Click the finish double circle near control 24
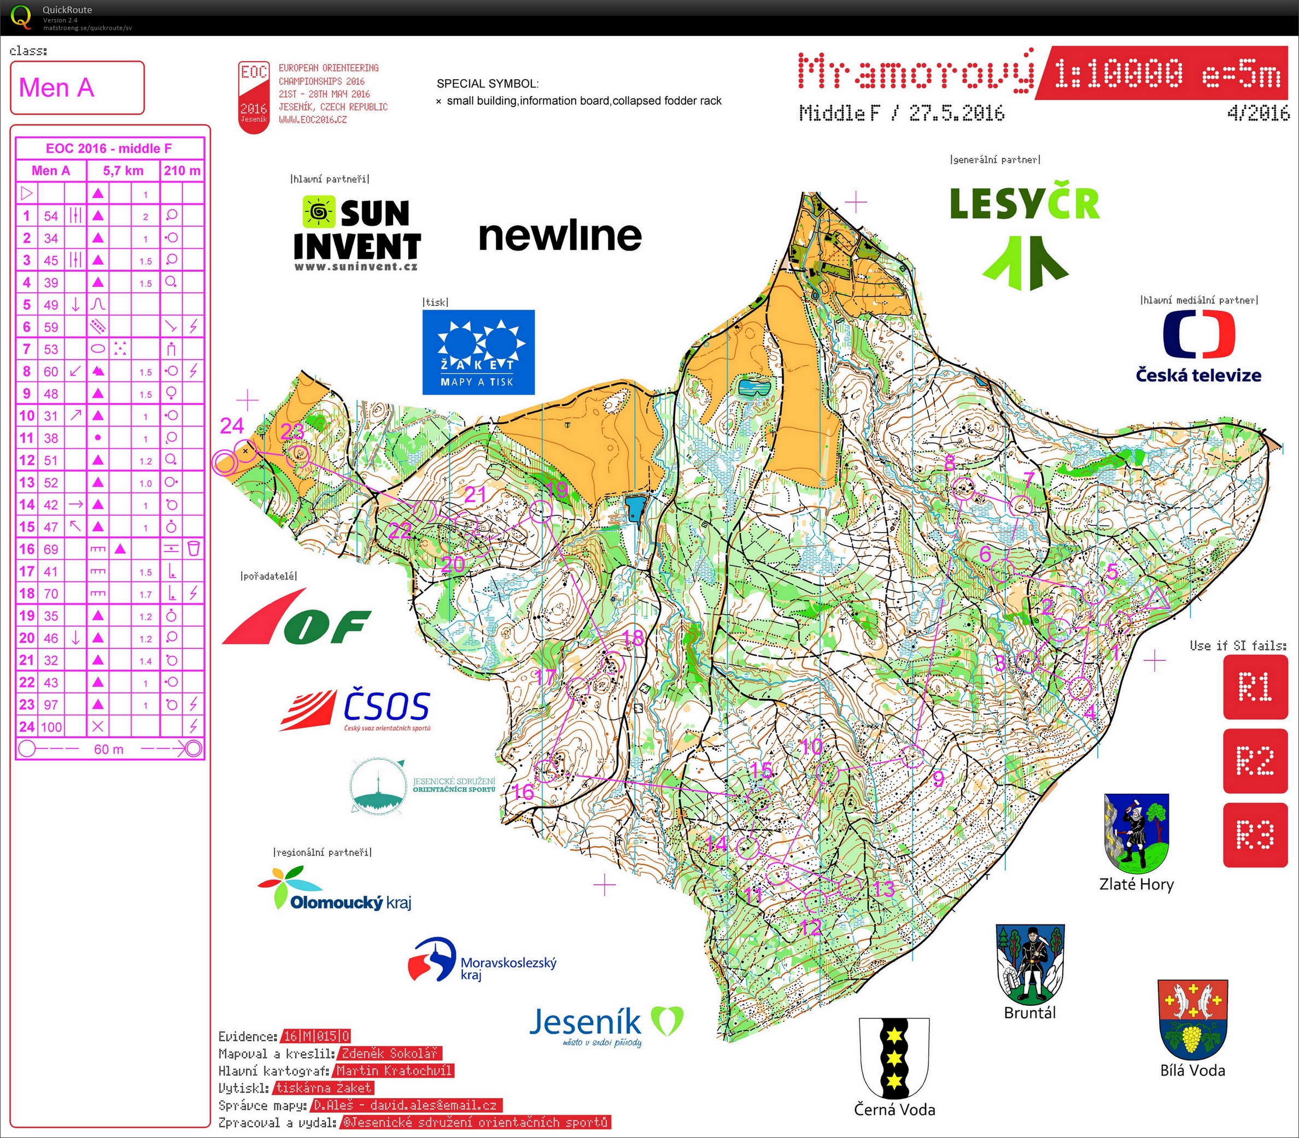1299x1138 pixels. [225, 462]
